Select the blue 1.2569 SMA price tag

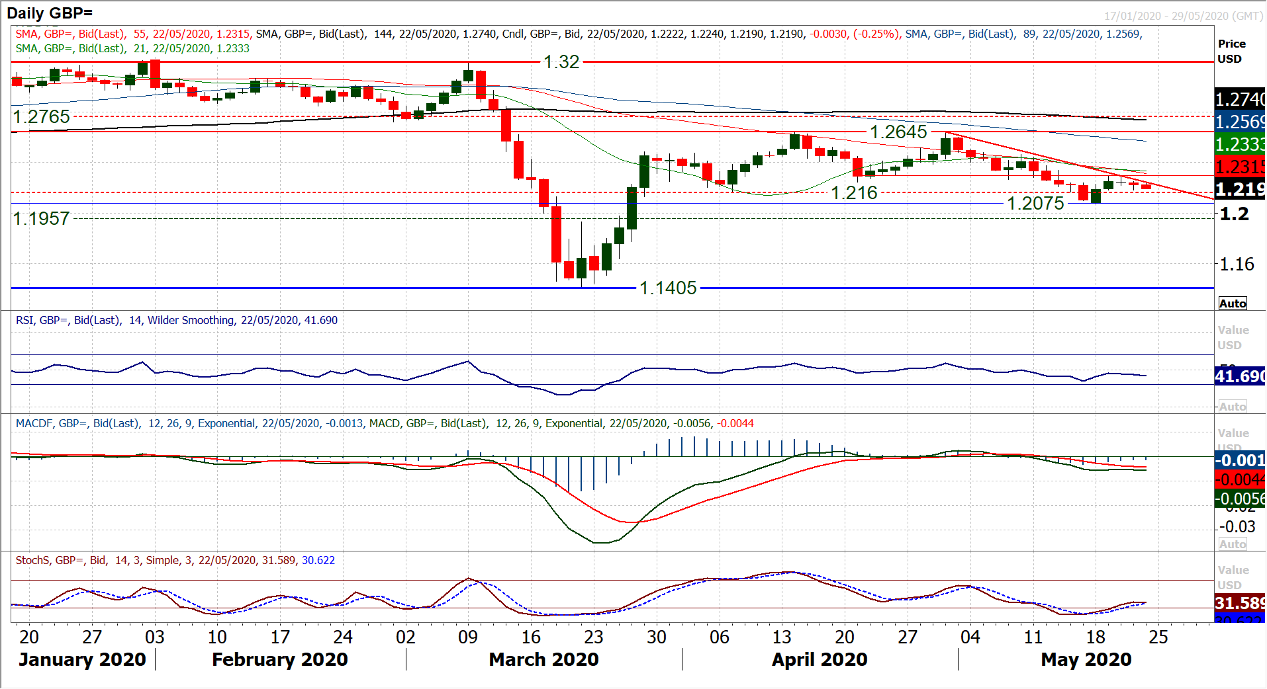coord(1240,122)
